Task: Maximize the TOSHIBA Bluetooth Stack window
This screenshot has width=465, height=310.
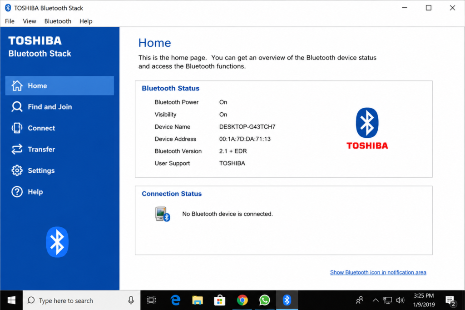Action: pyautogui.click(x=429, y=8)
